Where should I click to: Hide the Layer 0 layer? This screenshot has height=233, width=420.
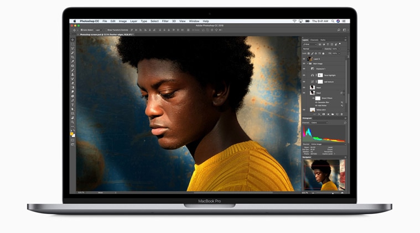[x=304, y=59]
